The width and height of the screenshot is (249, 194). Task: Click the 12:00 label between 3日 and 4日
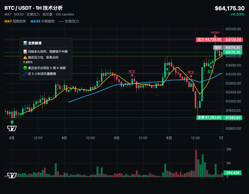click(x=38, y=138)
